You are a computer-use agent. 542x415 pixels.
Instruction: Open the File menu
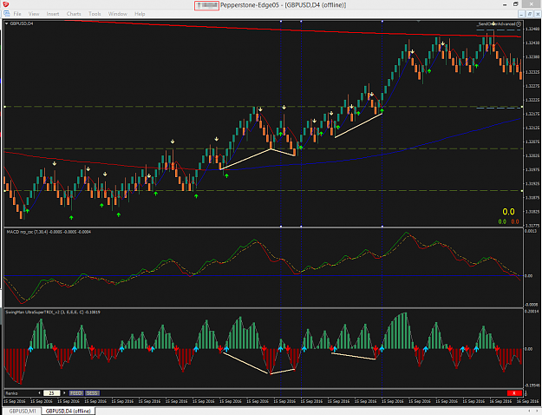[17, 14]
